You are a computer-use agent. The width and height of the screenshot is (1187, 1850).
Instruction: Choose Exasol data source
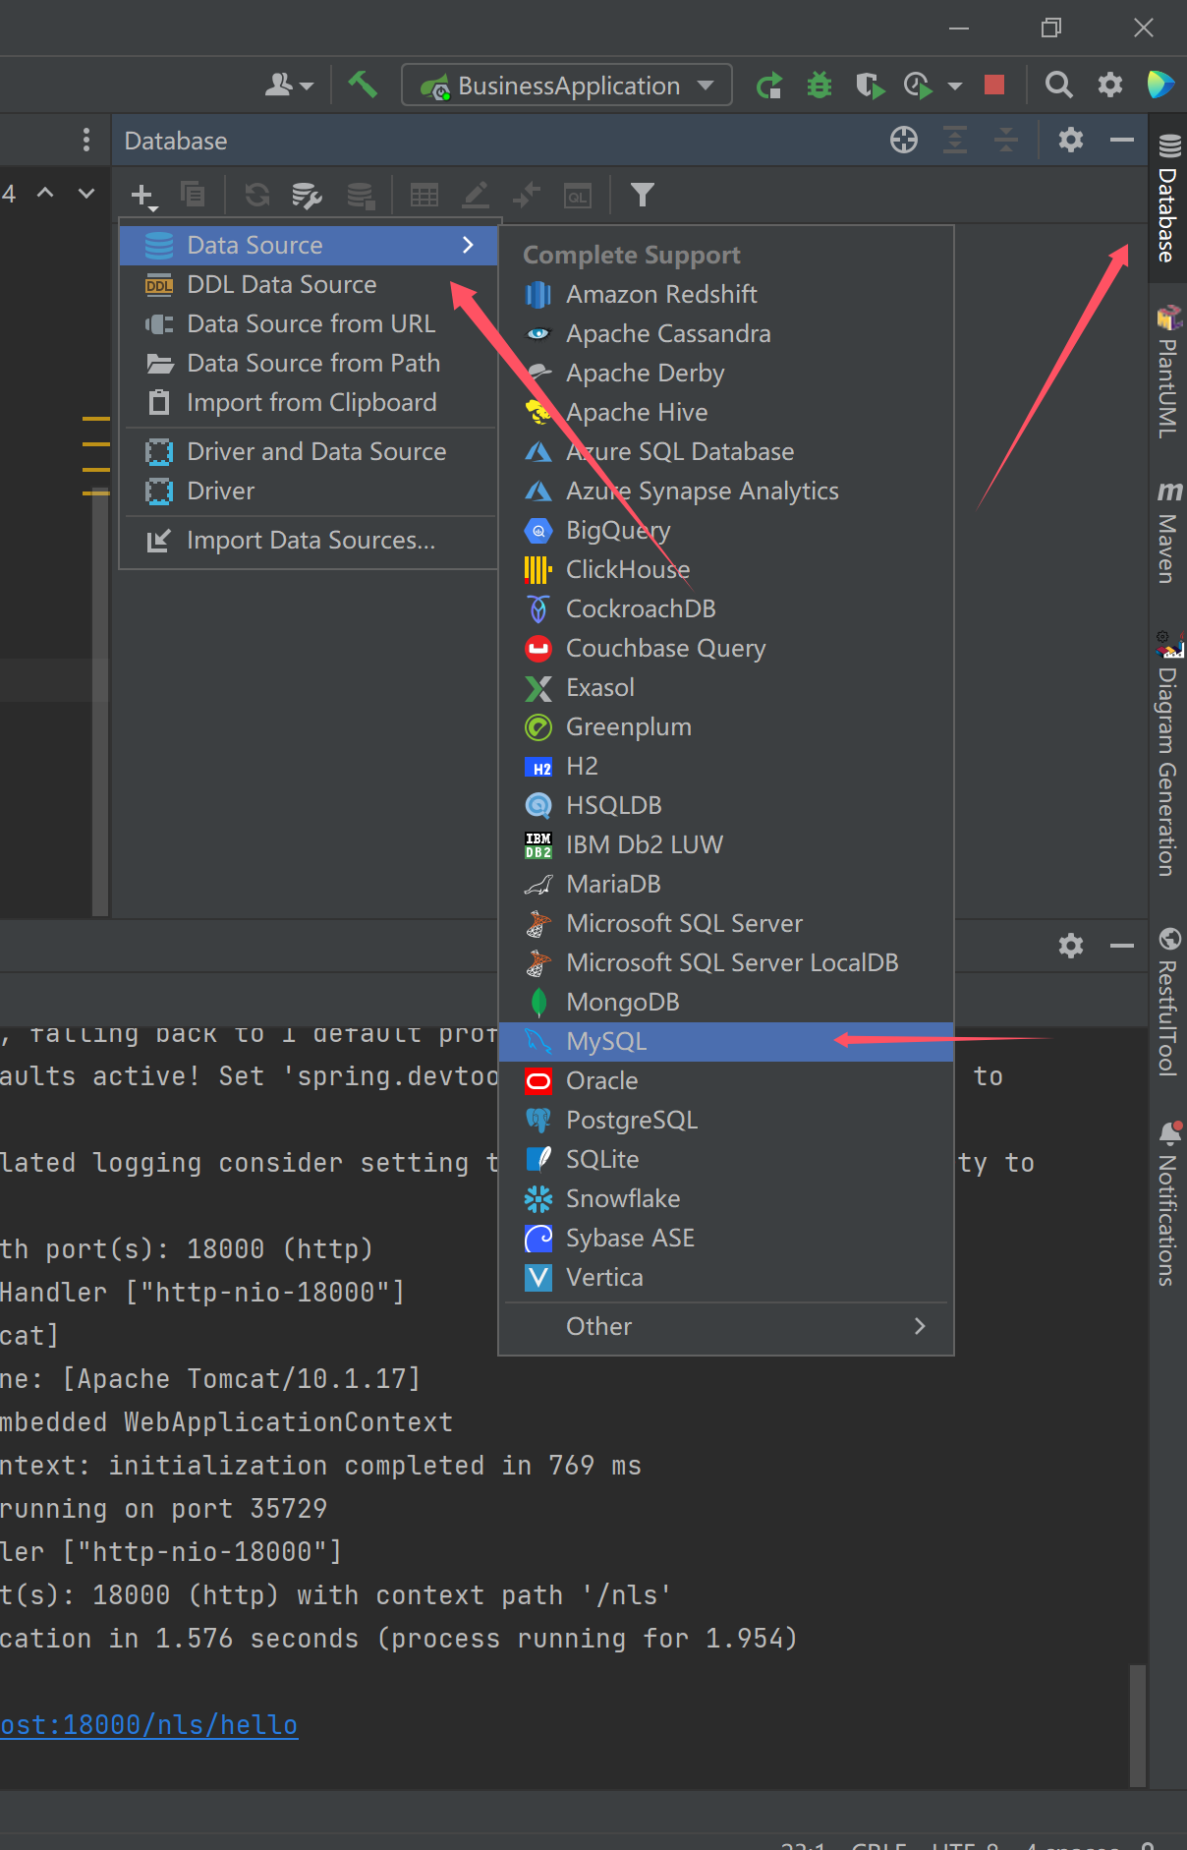(726, 687)
